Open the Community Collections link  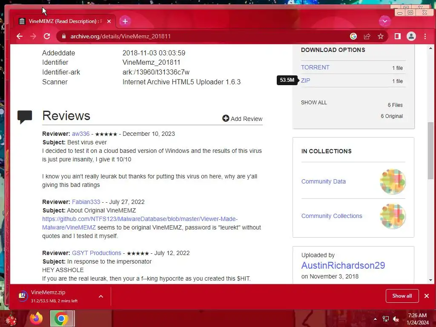[x=332, y=216]
